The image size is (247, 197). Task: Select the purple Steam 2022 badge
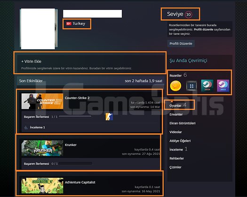point(223,86)
